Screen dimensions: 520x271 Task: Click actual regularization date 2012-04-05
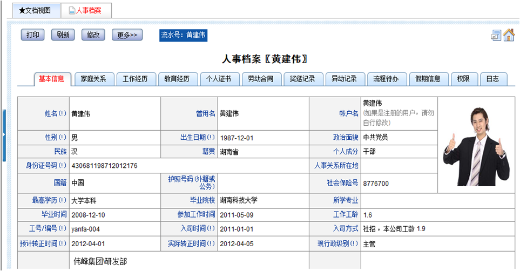[237, 244]
